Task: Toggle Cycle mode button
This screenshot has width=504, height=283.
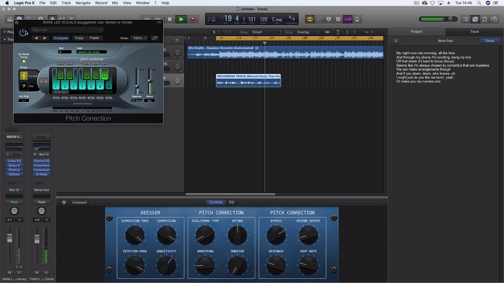Action: (x=310, y=19)
